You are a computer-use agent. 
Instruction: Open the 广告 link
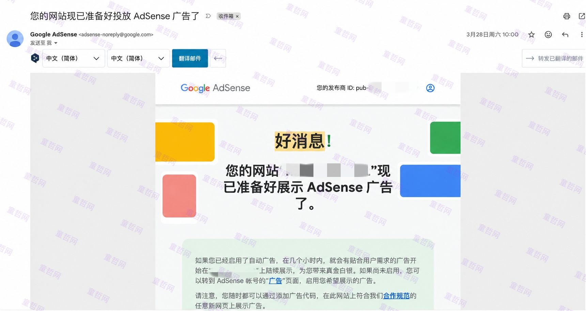[x=275, y=281]
